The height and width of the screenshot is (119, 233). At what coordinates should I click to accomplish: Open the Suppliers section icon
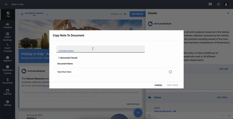point(8,59)
